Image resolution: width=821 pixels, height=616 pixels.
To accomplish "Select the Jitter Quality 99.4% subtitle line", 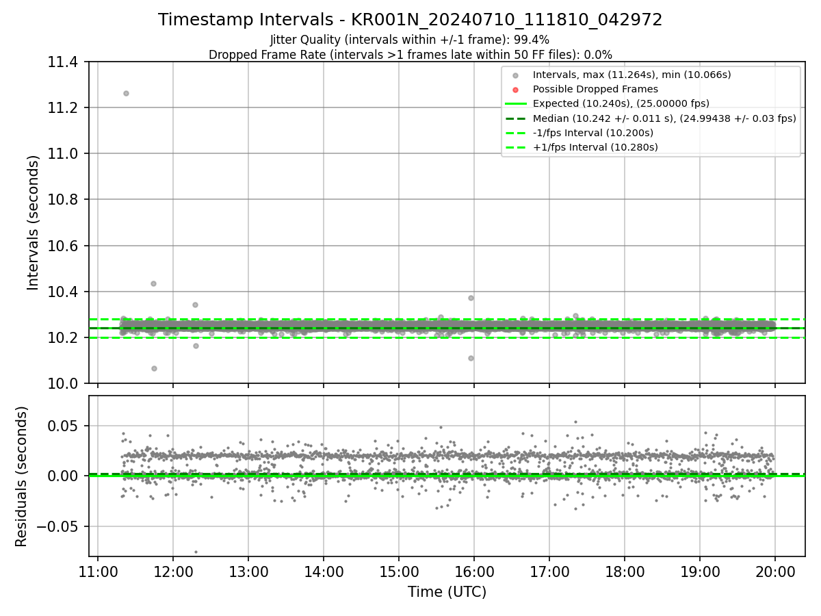I will coord(410,40).
